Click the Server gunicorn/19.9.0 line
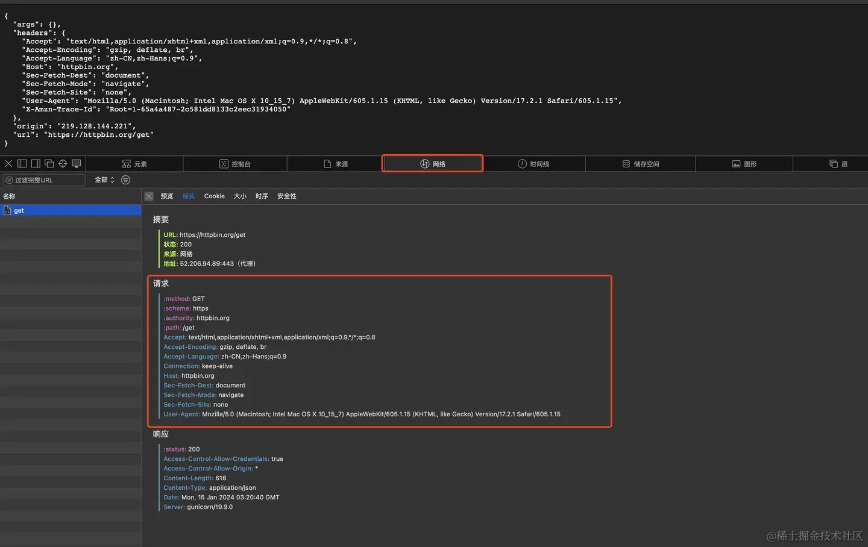The height and width of the screenshot is (547, 868). pyautogui.click(x=198, y=507)
